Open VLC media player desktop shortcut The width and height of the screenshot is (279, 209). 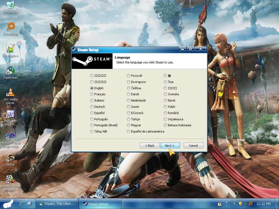coord(11,96)
